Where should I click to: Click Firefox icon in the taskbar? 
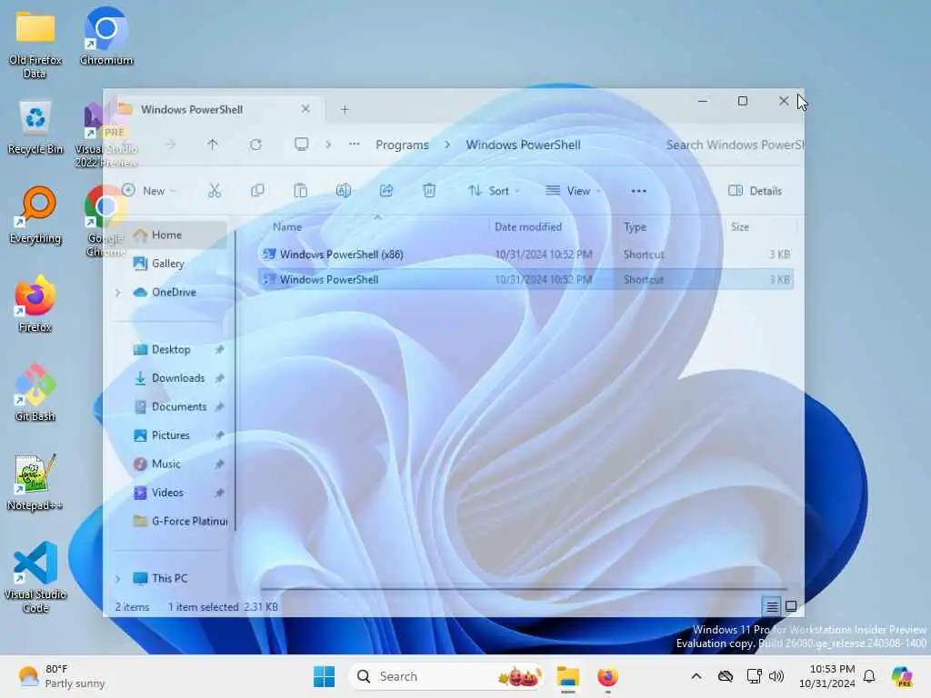pyautogui.click(x=607, y=676)
